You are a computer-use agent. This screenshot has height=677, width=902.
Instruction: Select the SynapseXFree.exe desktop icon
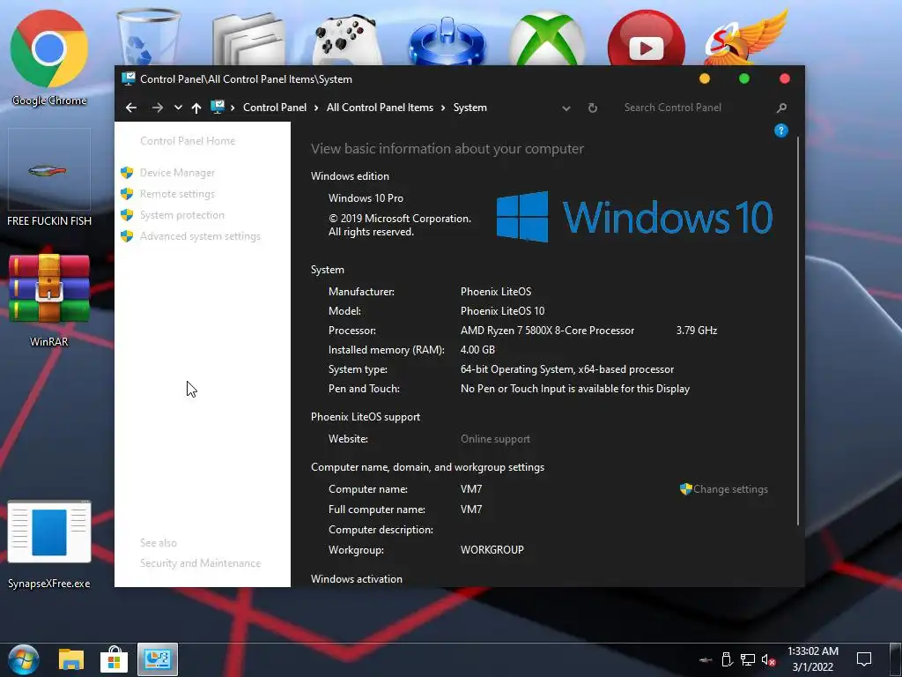pyautogui.click(x=49, y=545)
